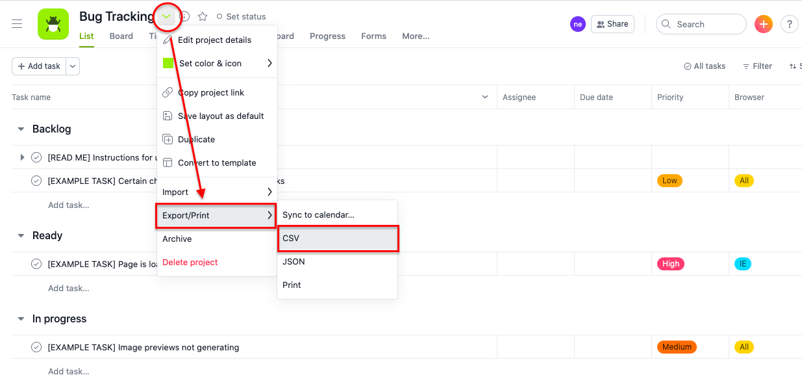Open the sidebar hamburger menu
Image resolution: width=802 pixels, height=388 pixels.
click(x=17, y=23)
